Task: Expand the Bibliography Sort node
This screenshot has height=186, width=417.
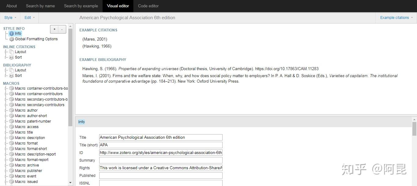Action: point(6,76)
